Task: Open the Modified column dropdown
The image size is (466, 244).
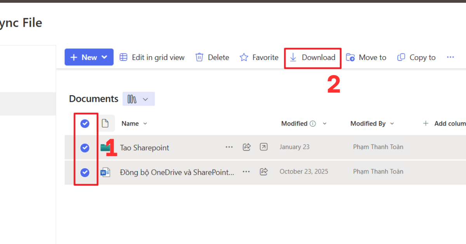Action: point(325,123)
